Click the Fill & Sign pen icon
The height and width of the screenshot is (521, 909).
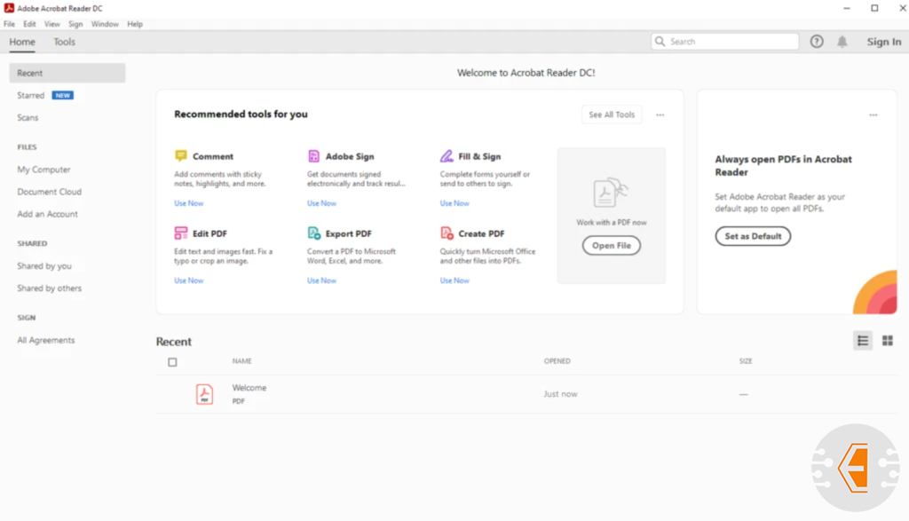click(447, 156)
